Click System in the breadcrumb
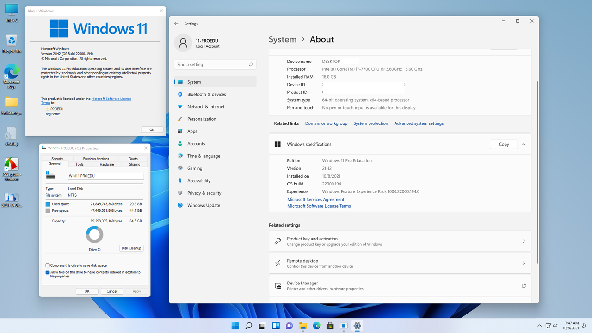This screenshot has height=333, width=592. (283, 39)
